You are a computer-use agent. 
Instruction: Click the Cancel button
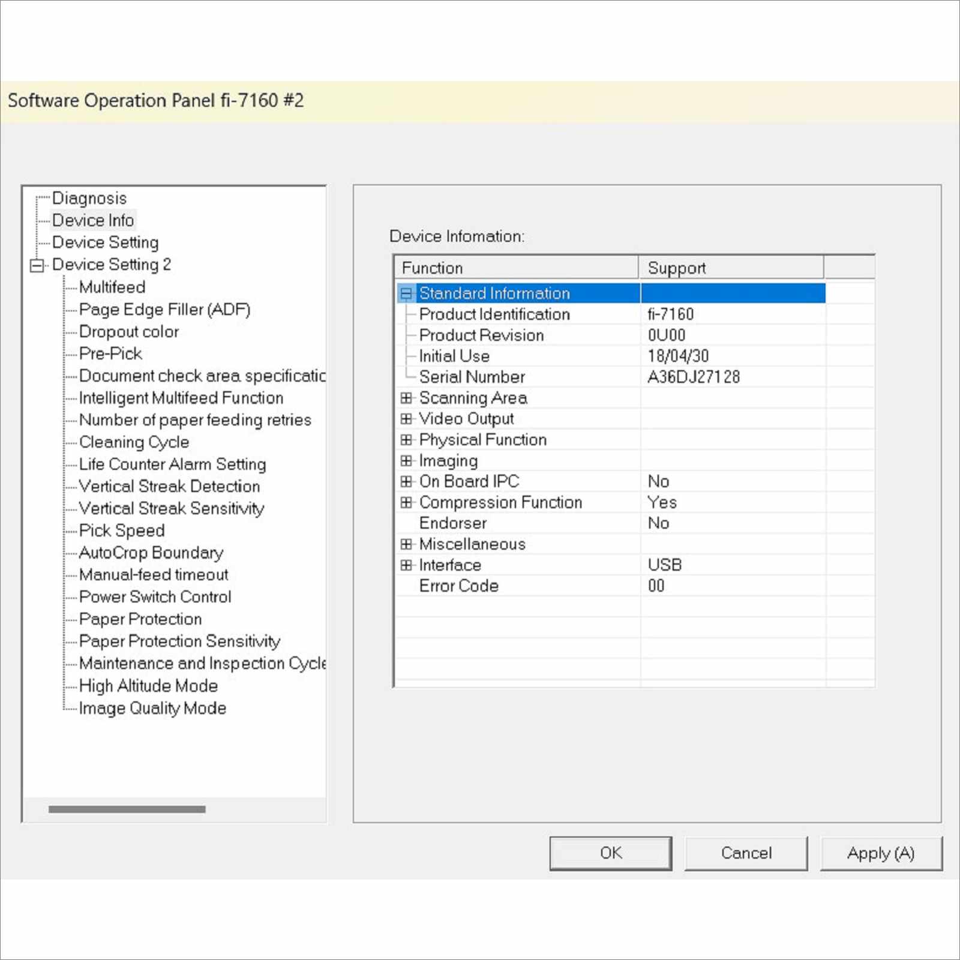tap(746, 853)
